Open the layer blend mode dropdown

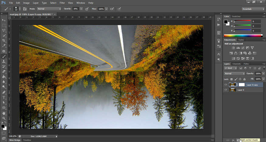pyautogui.click(x=234, y=74)
